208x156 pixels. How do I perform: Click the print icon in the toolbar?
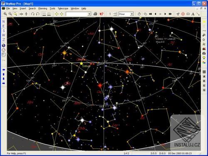95,14
